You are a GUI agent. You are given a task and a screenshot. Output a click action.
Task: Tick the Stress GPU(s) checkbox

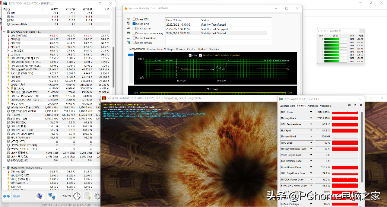click(134, 42)
